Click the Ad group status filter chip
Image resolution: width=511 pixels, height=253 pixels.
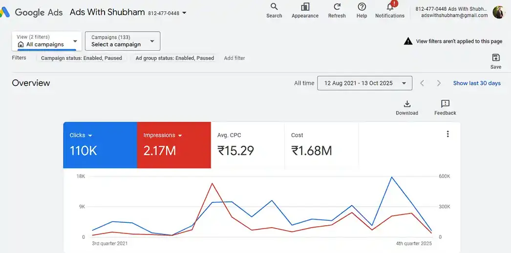tap(175, 58)
